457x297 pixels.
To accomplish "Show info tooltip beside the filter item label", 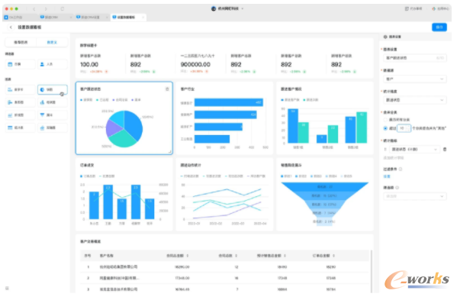I will tap(397, 188).
